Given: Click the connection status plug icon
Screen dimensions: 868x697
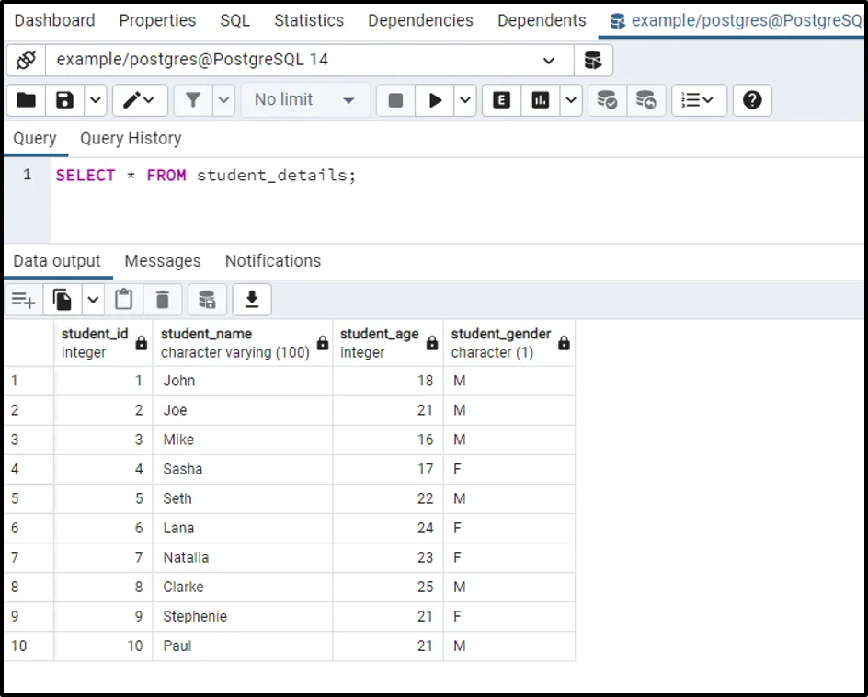Looking at the screenshot, I should click(26, 61).
